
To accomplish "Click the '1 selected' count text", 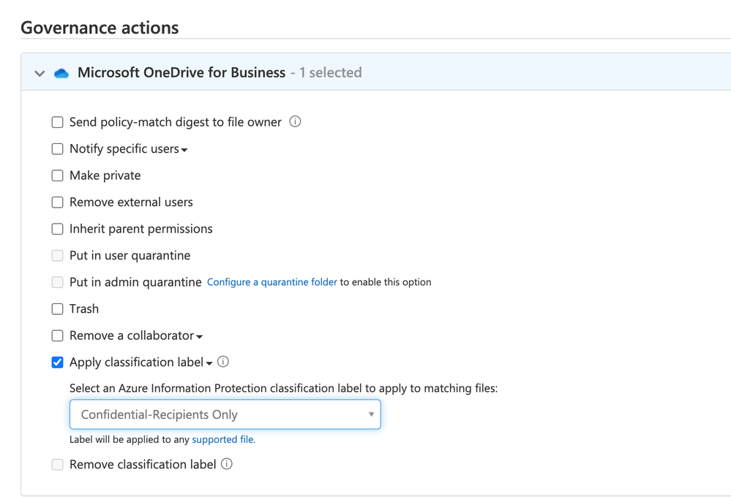I will [331, 72].
